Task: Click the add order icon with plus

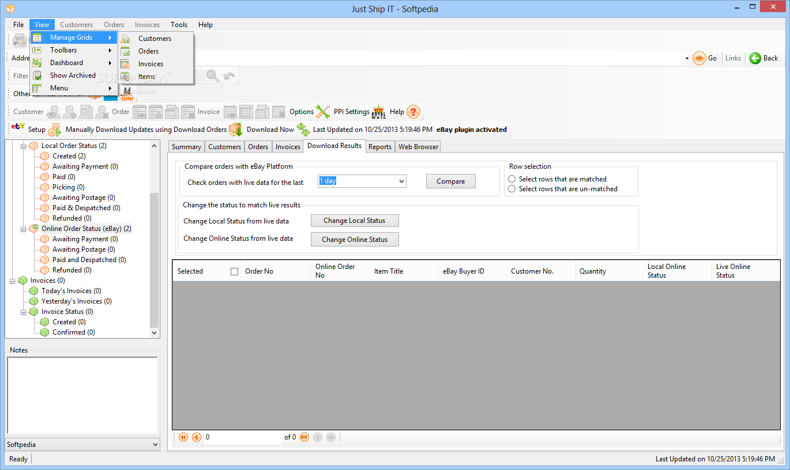Action: [156, 112]
